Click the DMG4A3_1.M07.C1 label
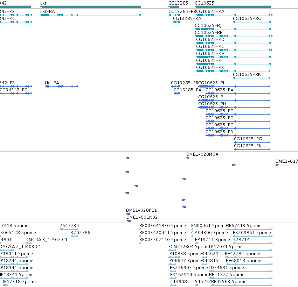 pyautogui.click(x=46, y=240)
